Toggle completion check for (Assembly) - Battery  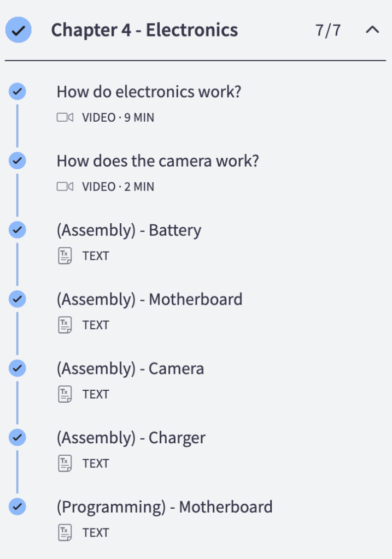pos(17,230)
